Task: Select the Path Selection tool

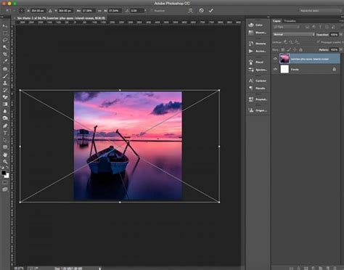Action: 5,140
